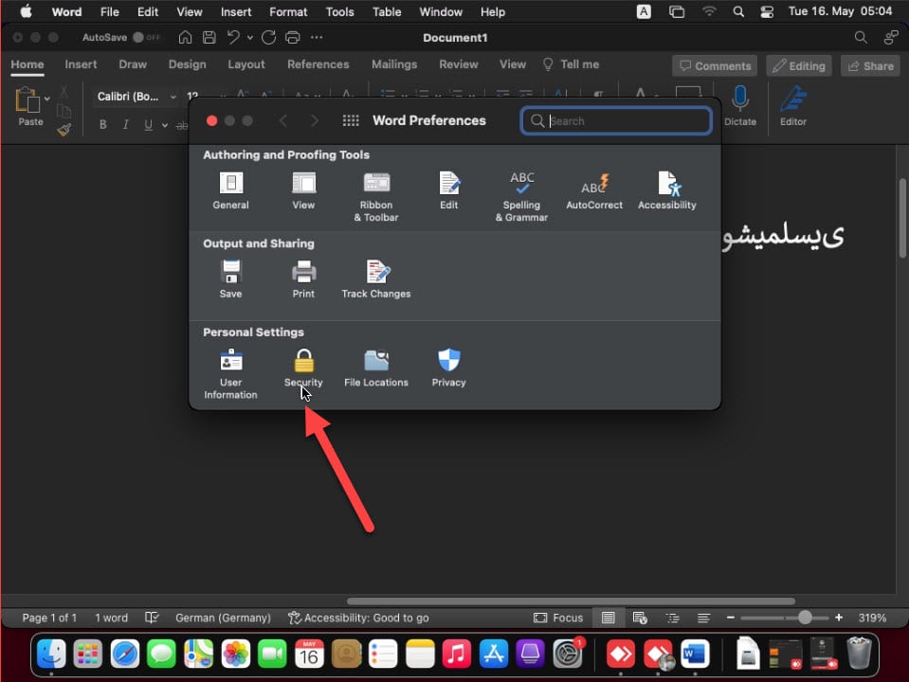Click the Format Painter brush icon
This screenshot has height=682, width=909.
click(x=64, y=130)
